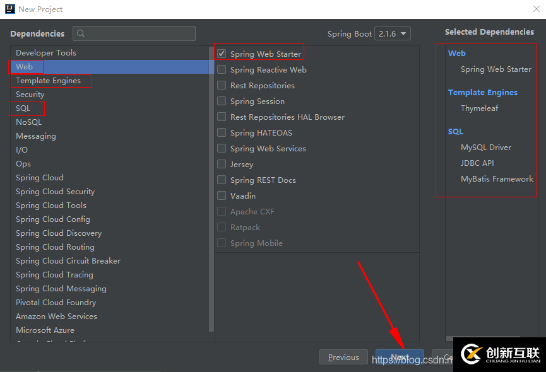Select the Developer Tools category

point(110,53)
